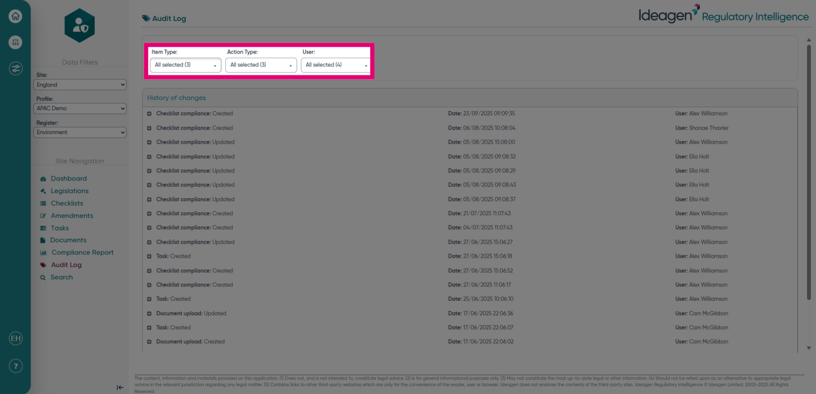The image size is (816, 394).
Task: Go to Legislations page
Action: point(70,191)
